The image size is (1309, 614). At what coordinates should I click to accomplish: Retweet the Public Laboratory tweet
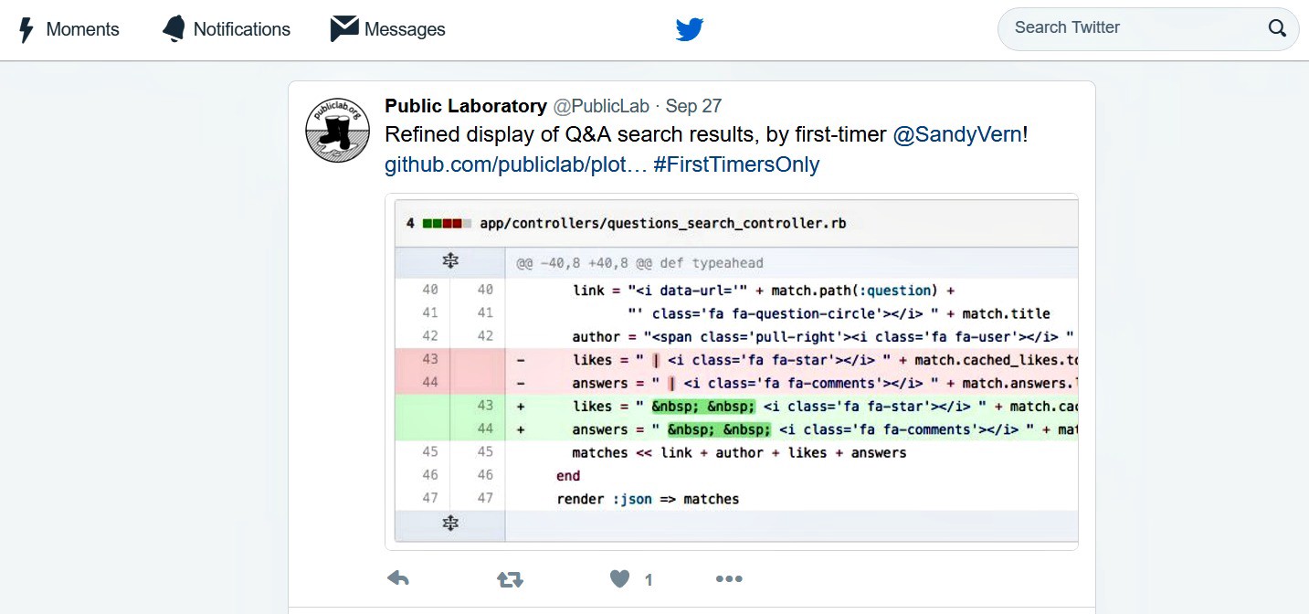click(x=510, y=578)
